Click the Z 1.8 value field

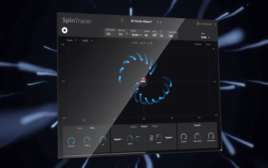pos(161,36)
